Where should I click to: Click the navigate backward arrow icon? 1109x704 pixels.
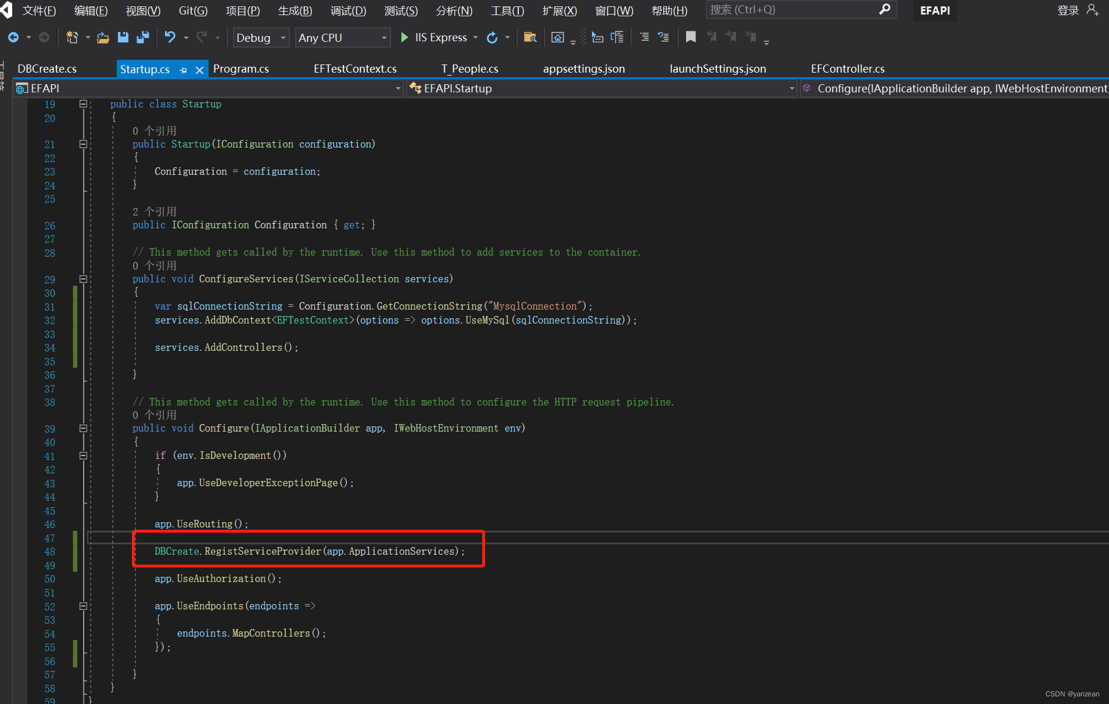(x=13, y=38)
